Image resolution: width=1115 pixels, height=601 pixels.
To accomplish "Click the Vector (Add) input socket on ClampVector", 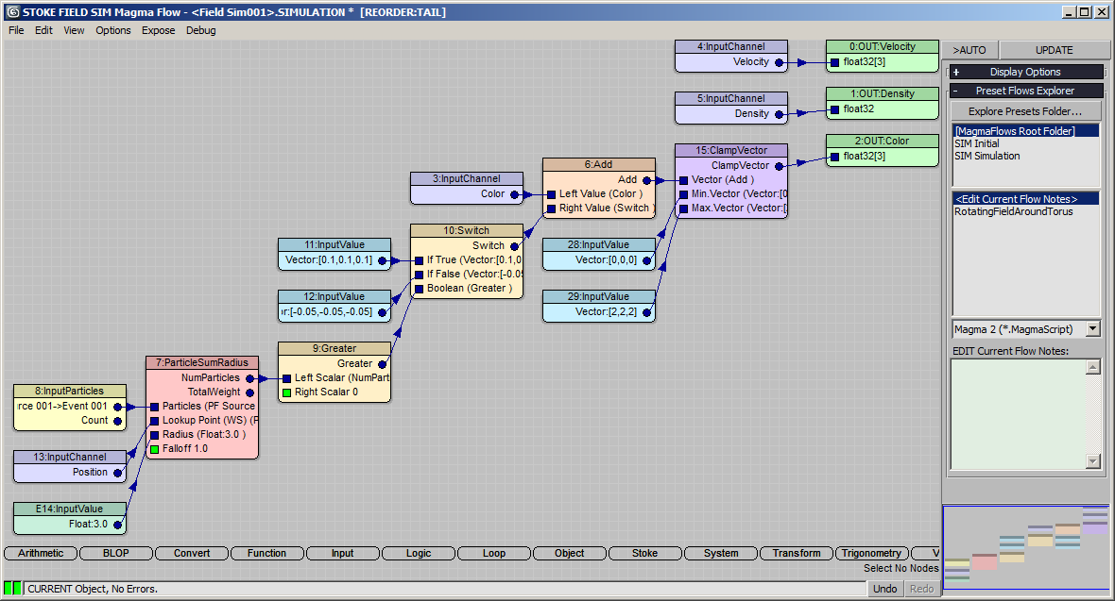I will coord(683,180).
